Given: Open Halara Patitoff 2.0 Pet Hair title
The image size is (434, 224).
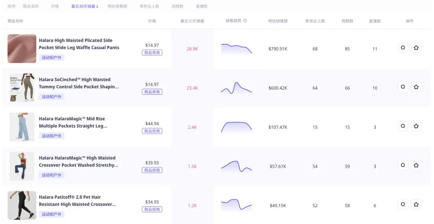Looking at the screenshot, I should (x=77, y=201).
